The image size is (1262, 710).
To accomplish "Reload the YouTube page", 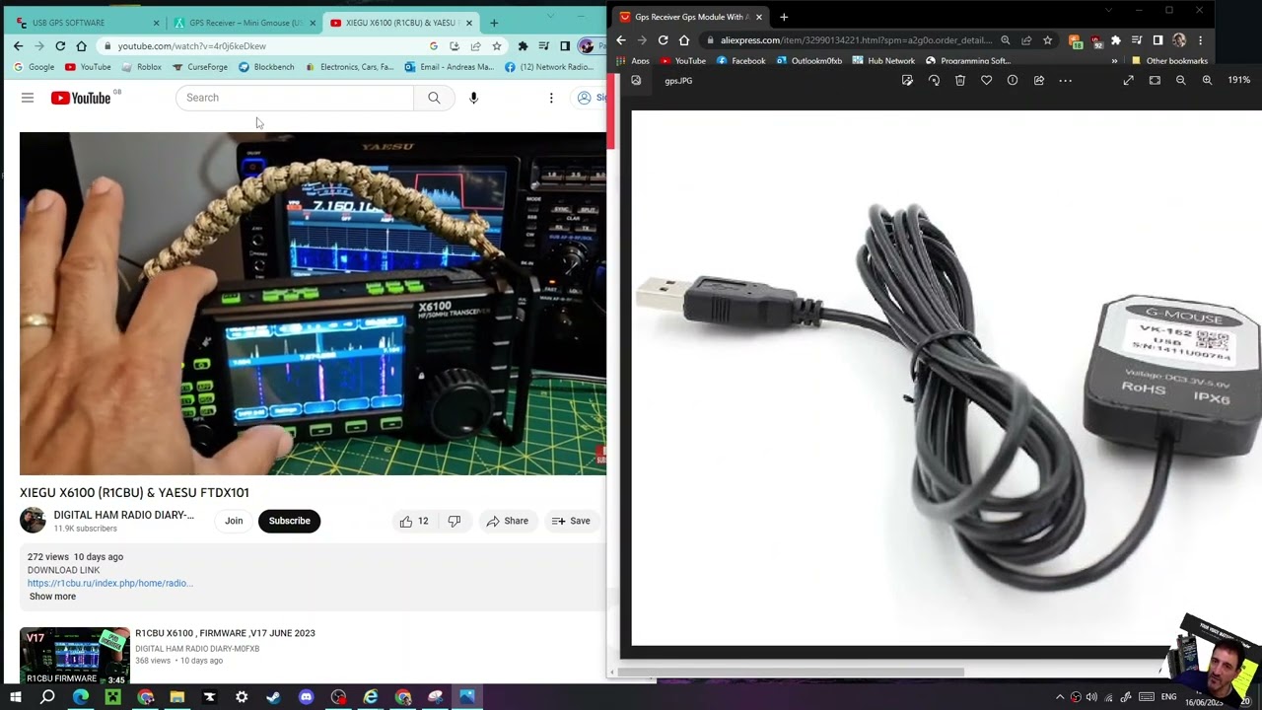I will [x=60, y=45].
